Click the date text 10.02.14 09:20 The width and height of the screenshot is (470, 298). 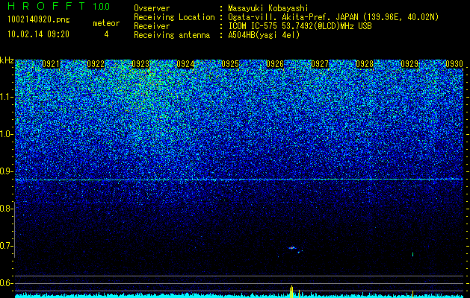[x=39, y=34]
